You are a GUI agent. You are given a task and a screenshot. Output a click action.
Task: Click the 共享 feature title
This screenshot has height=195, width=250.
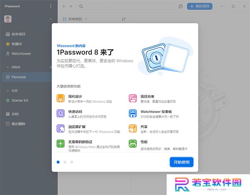pos(144,127)
